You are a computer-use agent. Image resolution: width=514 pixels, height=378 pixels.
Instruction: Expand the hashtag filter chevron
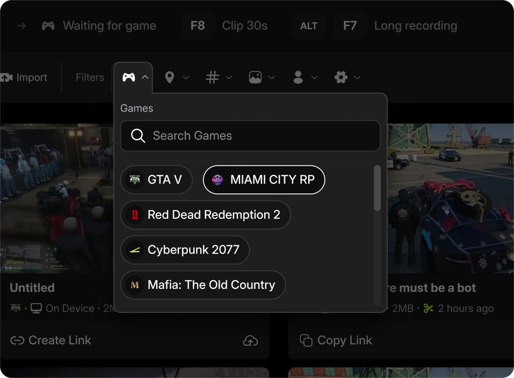(x=229, y=77)
